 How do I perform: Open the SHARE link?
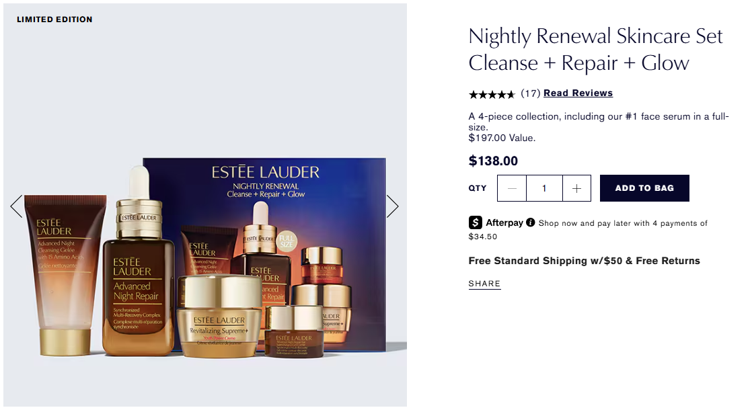484,284
